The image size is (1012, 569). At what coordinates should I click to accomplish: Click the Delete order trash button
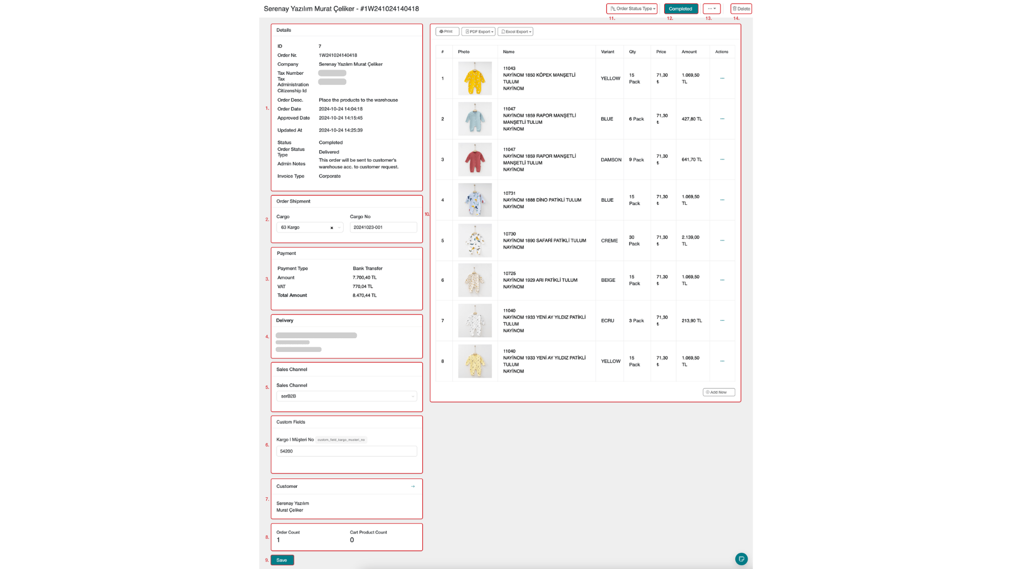point(741,8)
